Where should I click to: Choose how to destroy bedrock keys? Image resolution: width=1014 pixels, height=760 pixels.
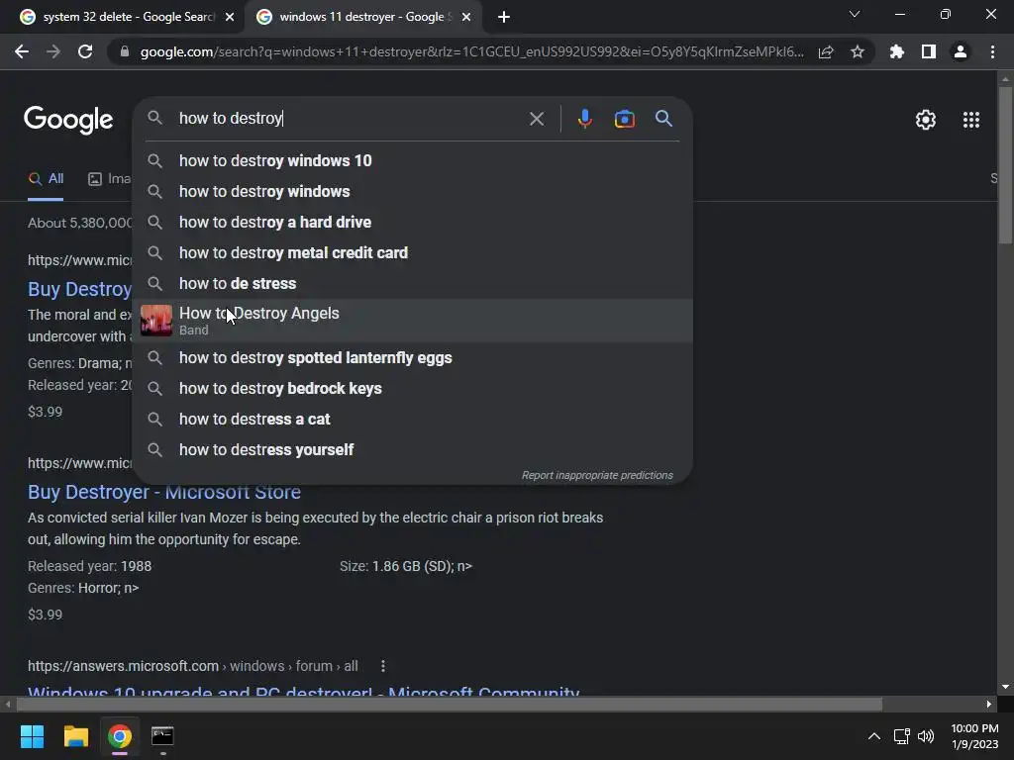click(412, 388)
